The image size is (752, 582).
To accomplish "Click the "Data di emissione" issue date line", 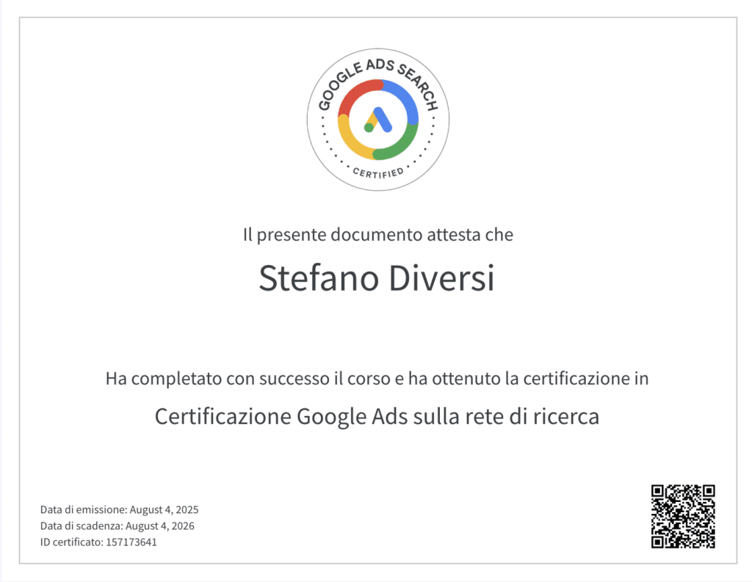I will (120, 509).
